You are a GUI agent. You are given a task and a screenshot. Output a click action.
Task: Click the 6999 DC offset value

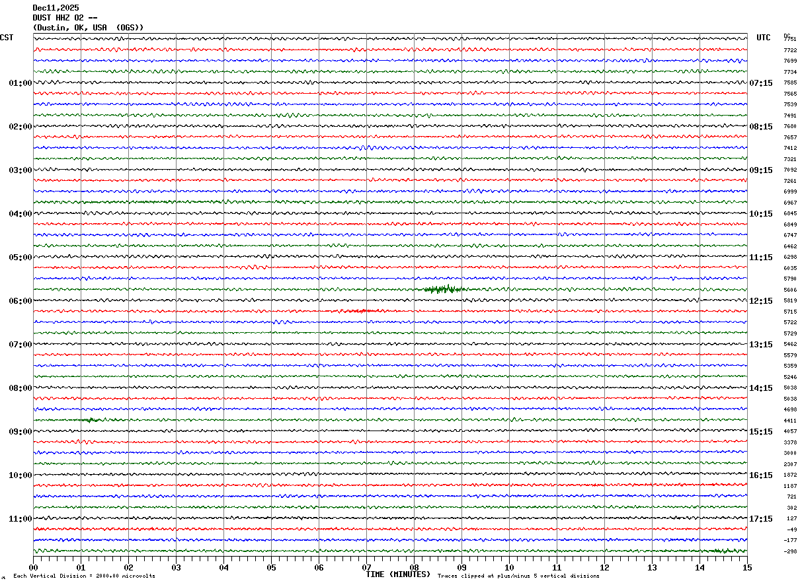790,191
